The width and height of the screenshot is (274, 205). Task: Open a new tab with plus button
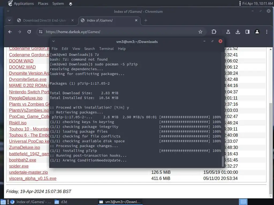point(146,20)
